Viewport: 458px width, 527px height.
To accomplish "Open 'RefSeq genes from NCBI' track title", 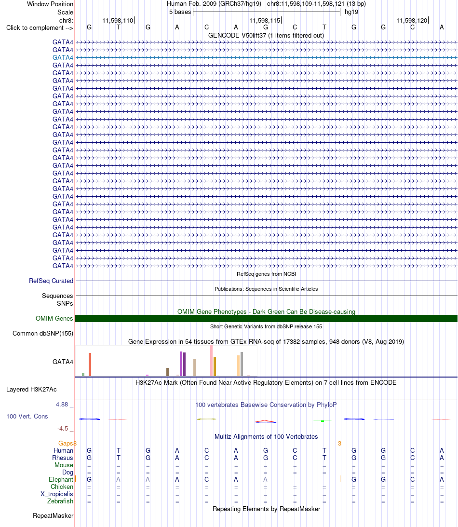I will tap(266, 274).
